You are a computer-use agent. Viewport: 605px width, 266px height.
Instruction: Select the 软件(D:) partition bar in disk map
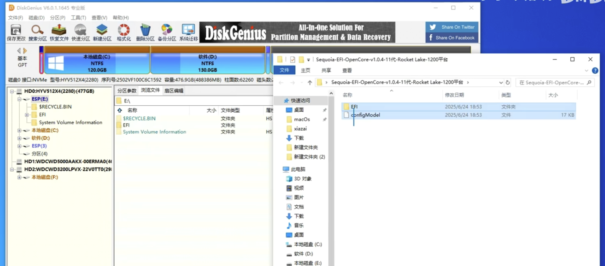coord(208,63)
